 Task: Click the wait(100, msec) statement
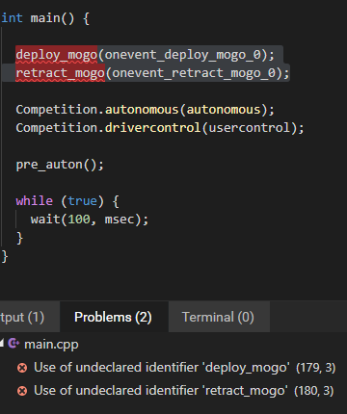90,220
